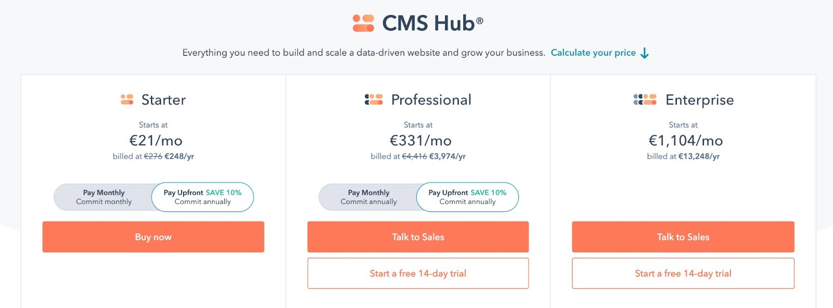This screenshot has width=833, height=308.
Task: Click the Professional plan sprocket icon
Action: (373, 100)
